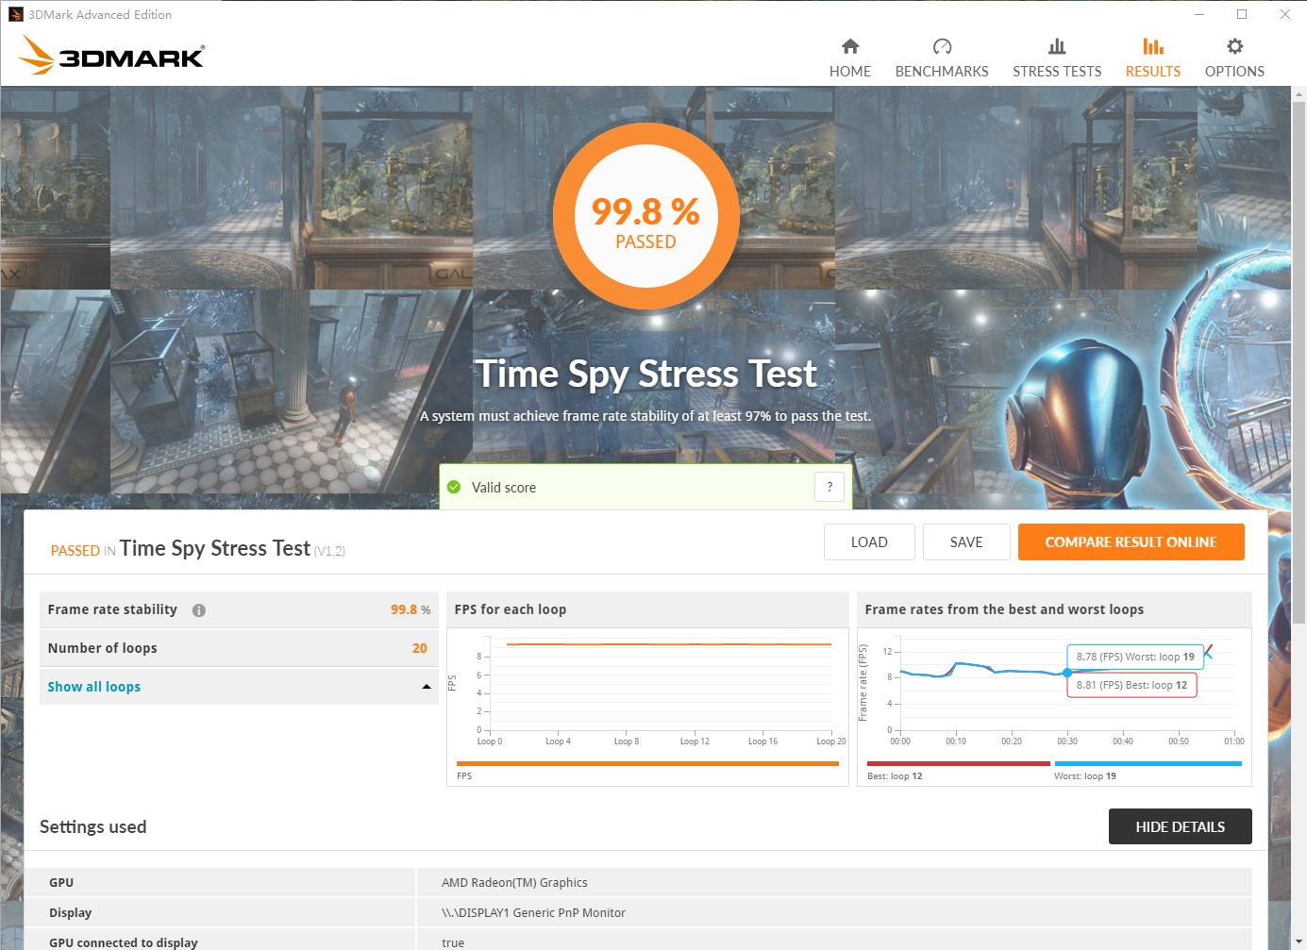Collapse the Show all loops arrow
The width and height of the screenshot is (1307, 950).
pyautogui.click(x=427, y=687)
